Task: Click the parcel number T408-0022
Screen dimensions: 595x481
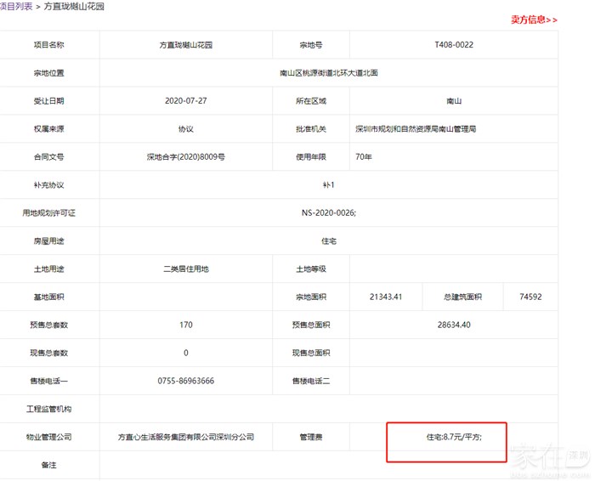Action: [454, 45]
